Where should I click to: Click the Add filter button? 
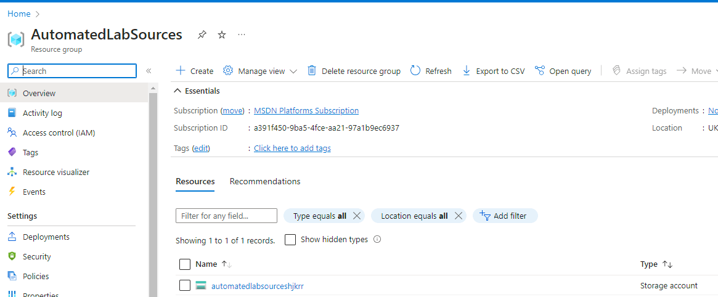click(x=505, y=216)
